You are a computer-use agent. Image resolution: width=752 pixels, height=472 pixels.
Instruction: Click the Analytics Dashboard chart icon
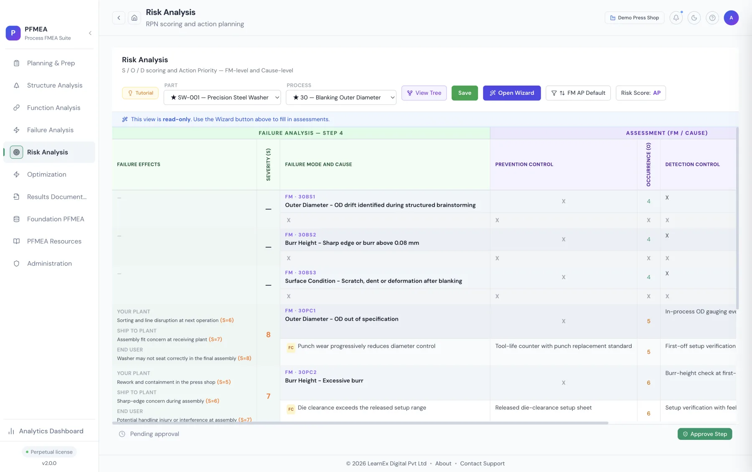(11, 431)
